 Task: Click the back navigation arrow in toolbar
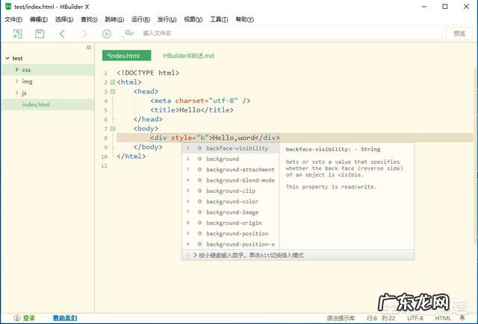[62, 34]
